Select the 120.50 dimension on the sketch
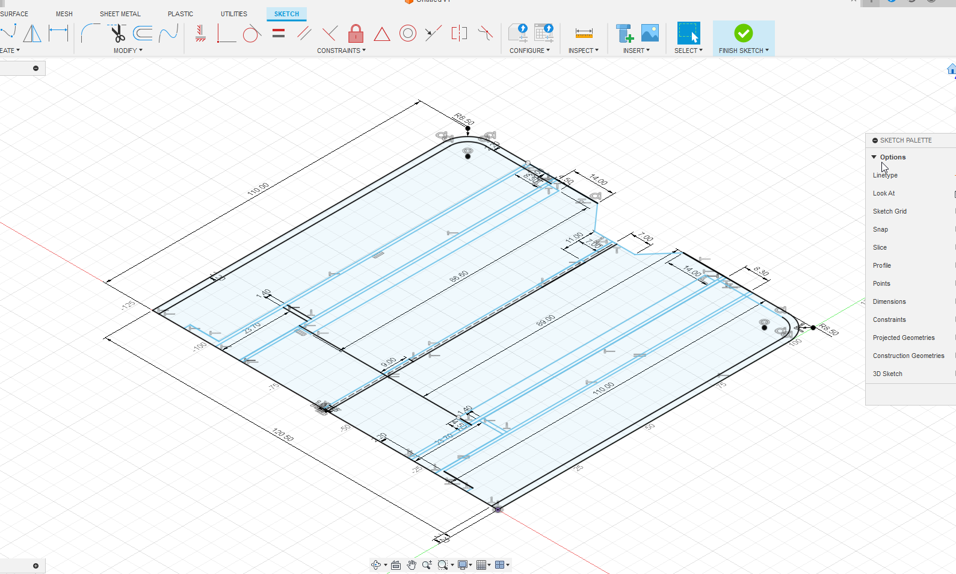The width and height of the screenshot is (956, 574). (282, 435)
